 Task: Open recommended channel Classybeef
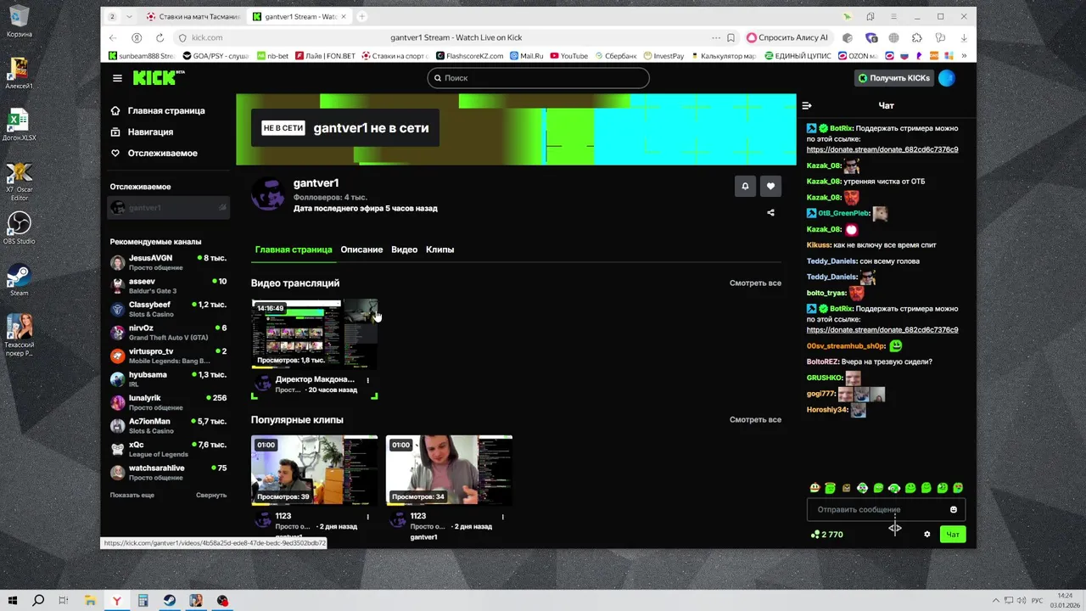tap(168, 309)
